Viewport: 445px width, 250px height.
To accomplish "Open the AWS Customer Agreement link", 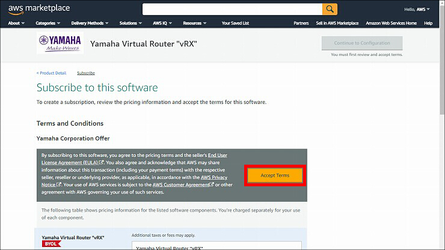I will tap(181, 184).
